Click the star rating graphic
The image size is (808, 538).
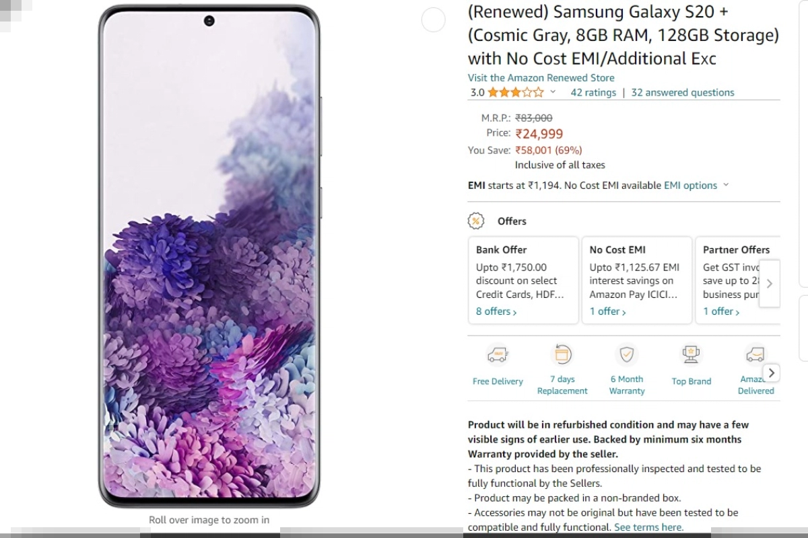[516, 92]
